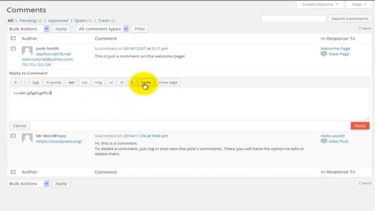Check the checkbox for Mr WordPress's comment
The height and width of the screenshot is (211, 375).
click(x=13, y=136)
